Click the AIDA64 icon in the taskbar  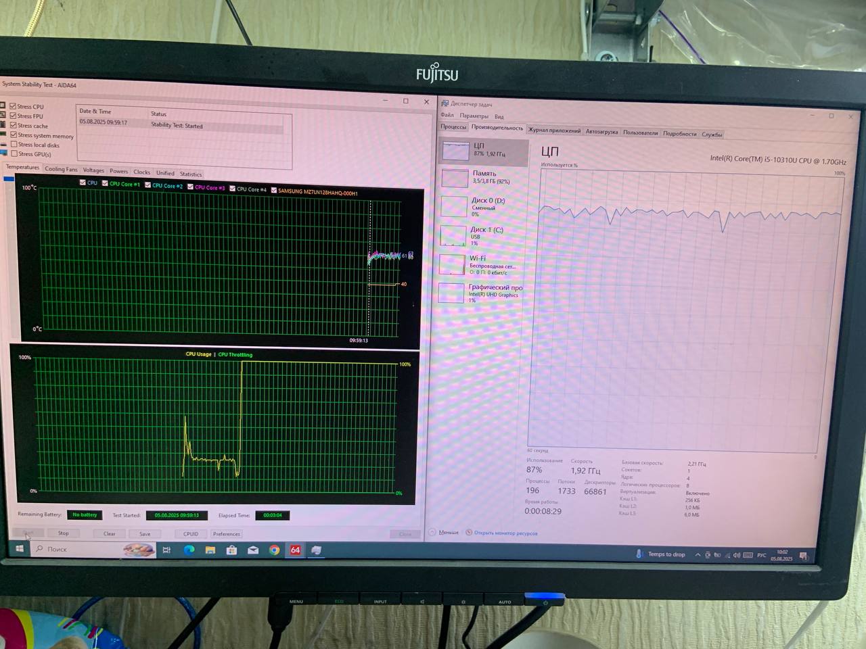pyautogui.click(x=295, y=550)
